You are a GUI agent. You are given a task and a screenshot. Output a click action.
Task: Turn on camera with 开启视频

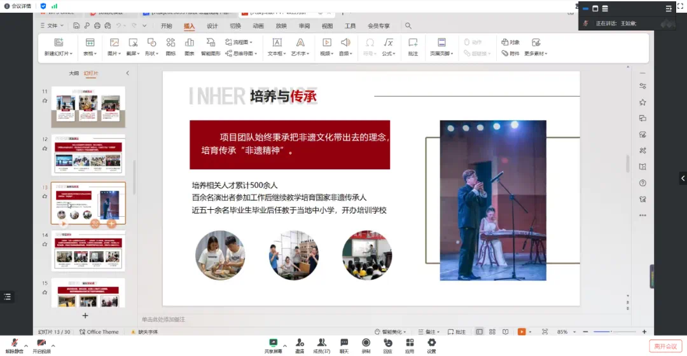click(41, 345)
